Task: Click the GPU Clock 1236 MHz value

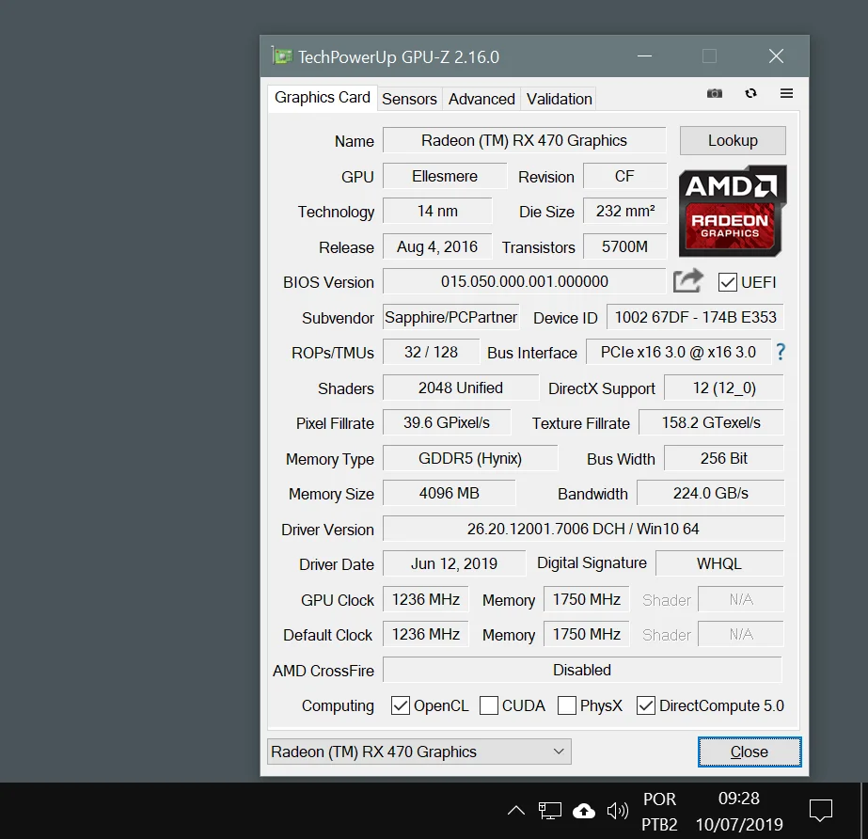Action: pos(426,599)
